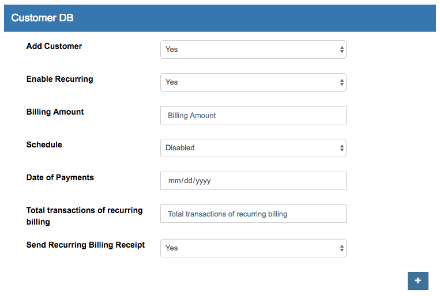Image resolution: width=440 pixels, height=296 pixels.
Task: Click the Send Recurring Billing Receipt label
Action: (x=85, y=245)
